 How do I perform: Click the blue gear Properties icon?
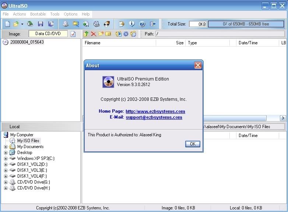126,34
